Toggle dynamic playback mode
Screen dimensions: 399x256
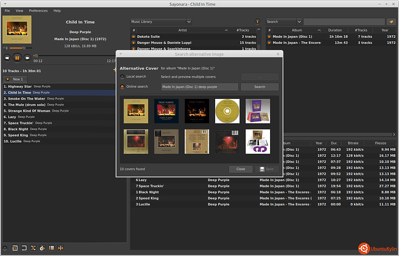[x=42, y=248]
